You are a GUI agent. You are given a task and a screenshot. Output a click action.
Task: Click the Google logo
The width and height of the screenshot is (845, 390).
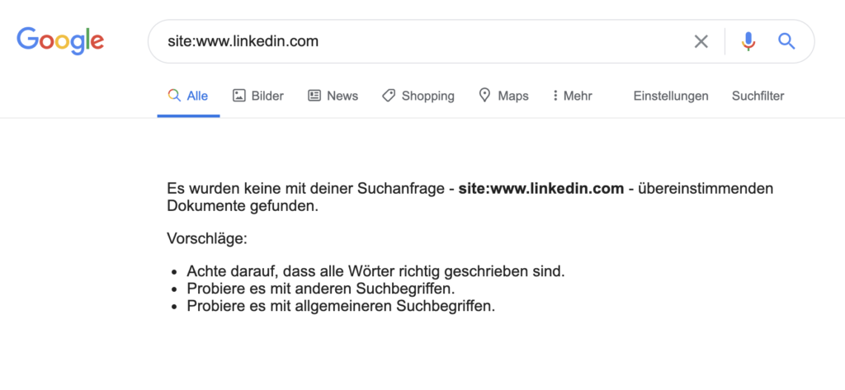click(60, 40)
